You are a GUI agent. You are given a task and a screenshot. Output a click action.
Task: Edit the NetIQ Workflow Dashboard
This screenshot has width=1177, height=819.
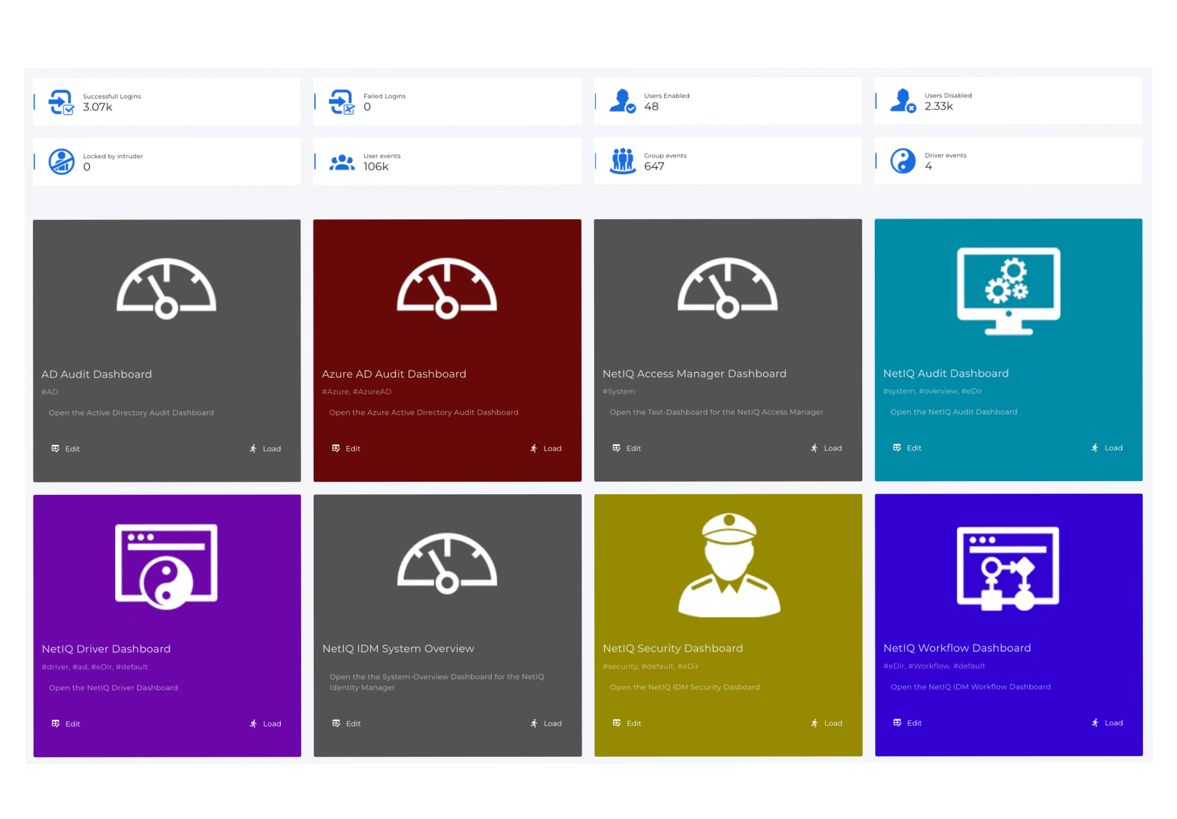(908, 723)
